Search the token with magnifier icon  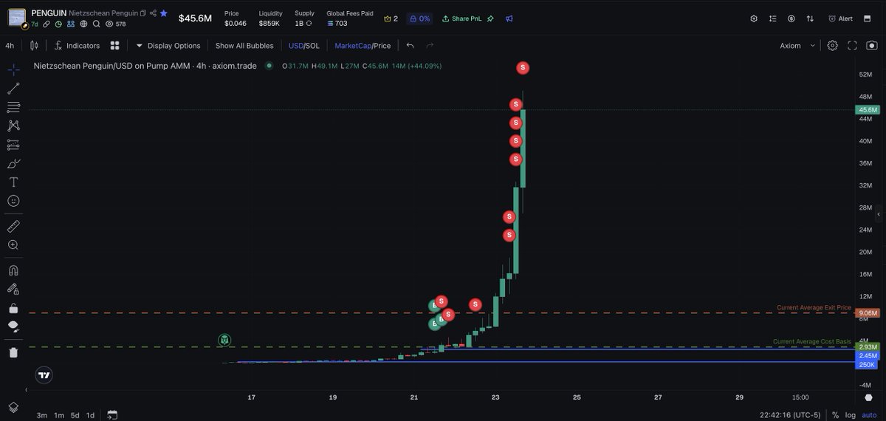97,24
